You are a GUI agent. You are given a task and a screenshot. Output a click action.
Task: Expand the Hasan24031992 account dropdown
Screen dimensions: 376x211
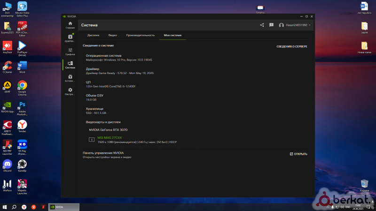pyautogui.click(x=295, y=25)
